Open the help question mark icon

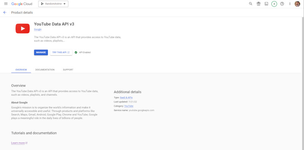[282, 4]
